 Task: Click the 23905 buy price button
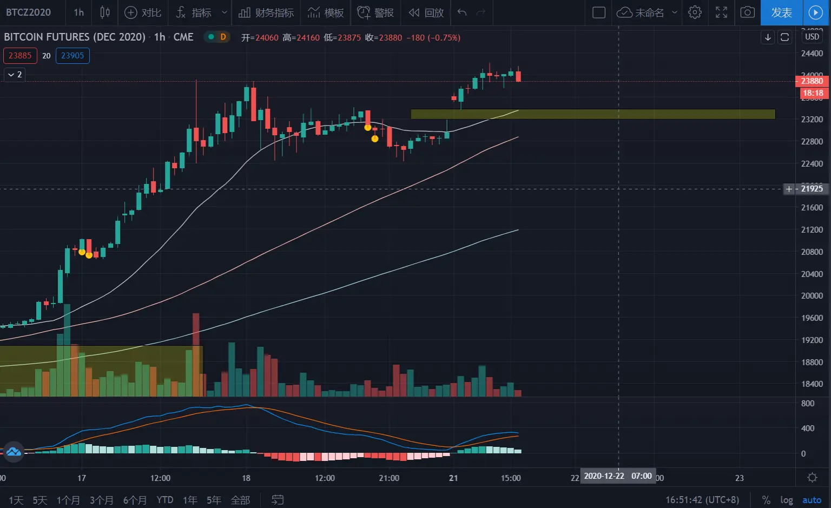pos(72,56)
